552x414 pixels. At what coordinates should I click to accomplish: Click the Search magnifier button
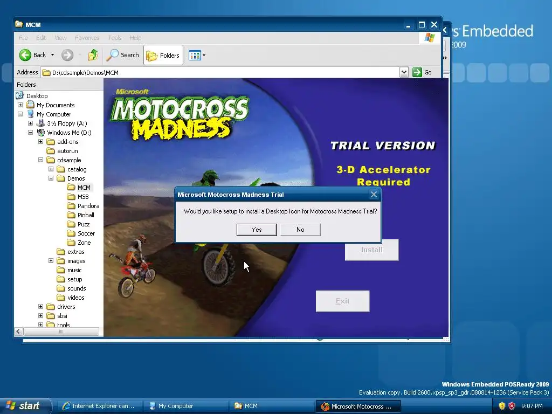click(122, 55)
